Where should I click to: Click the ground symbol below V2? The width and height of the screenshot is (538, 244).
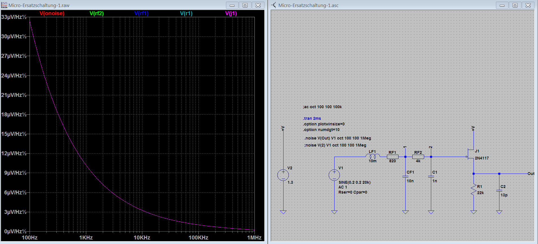coord(283,212)
